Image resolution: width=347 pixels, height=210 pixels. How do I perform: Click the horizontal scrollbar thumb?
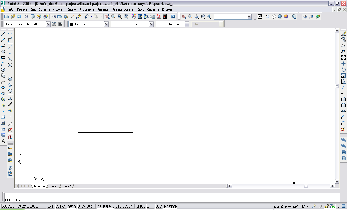click(306, 186)
